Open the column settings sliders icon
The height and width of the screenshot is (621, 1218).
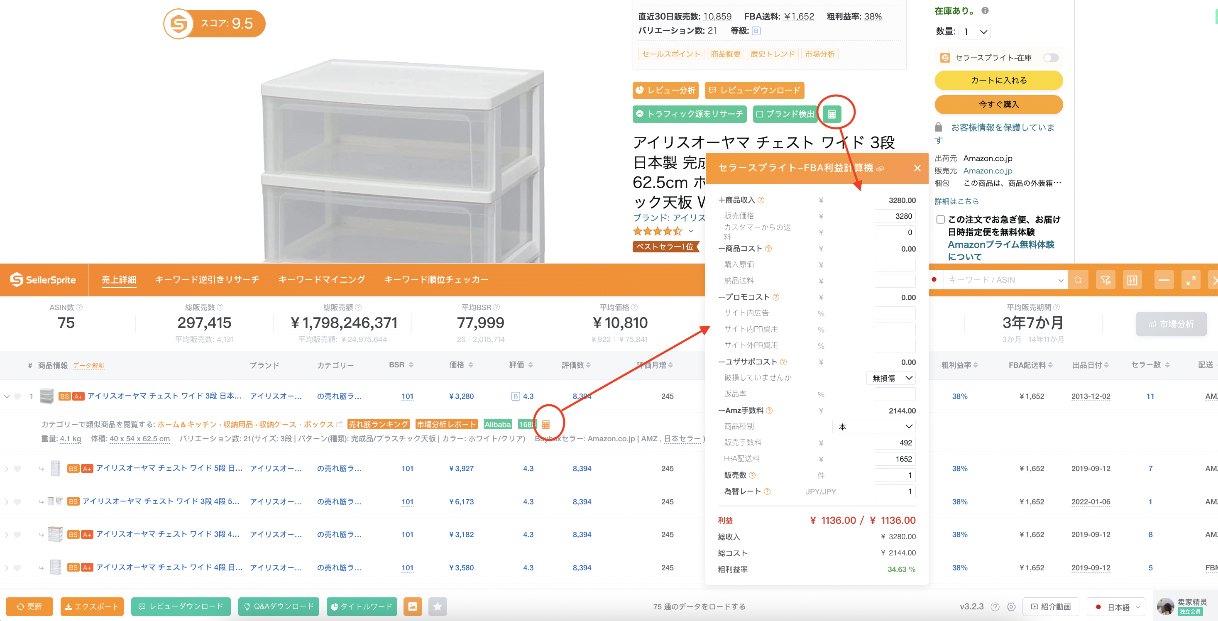(1132, 280)
